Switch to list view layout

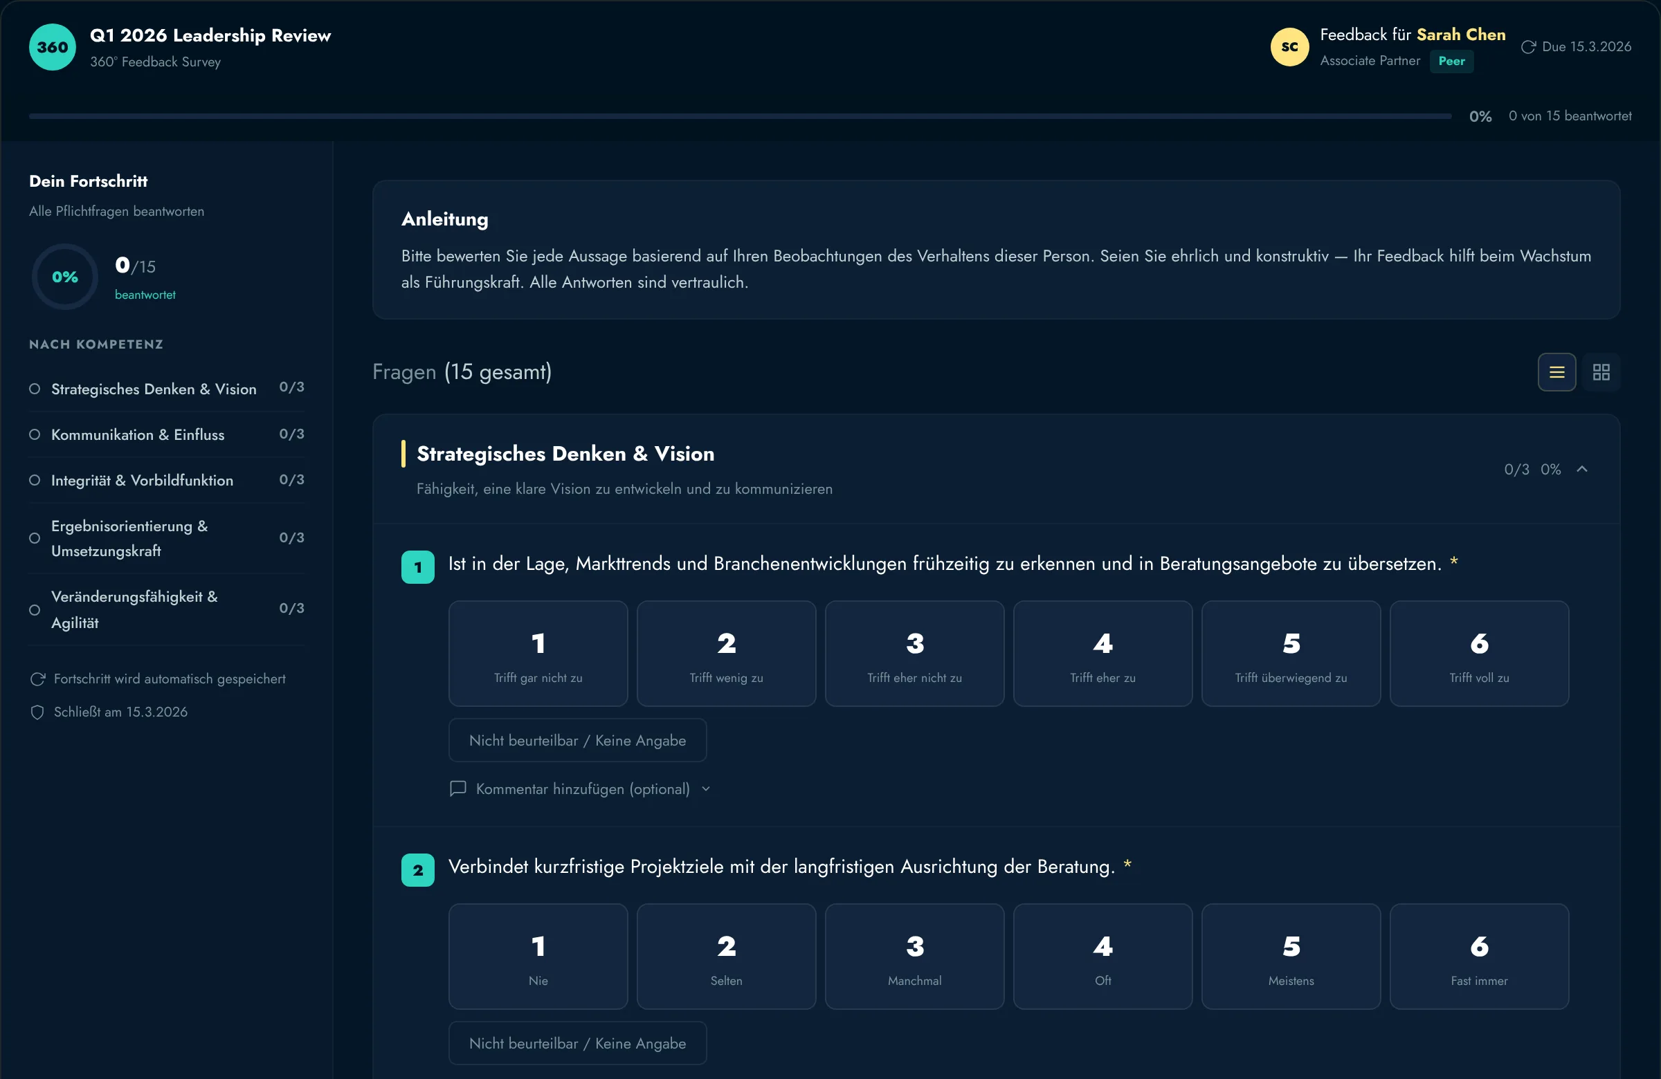click(1556, 372)
